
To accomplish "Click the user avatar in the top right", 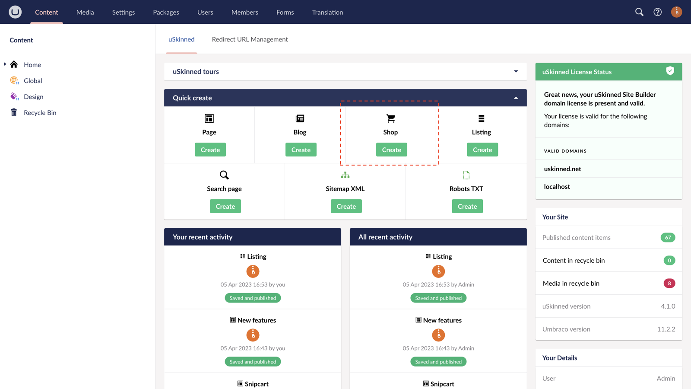I will [x=676, y=12].
